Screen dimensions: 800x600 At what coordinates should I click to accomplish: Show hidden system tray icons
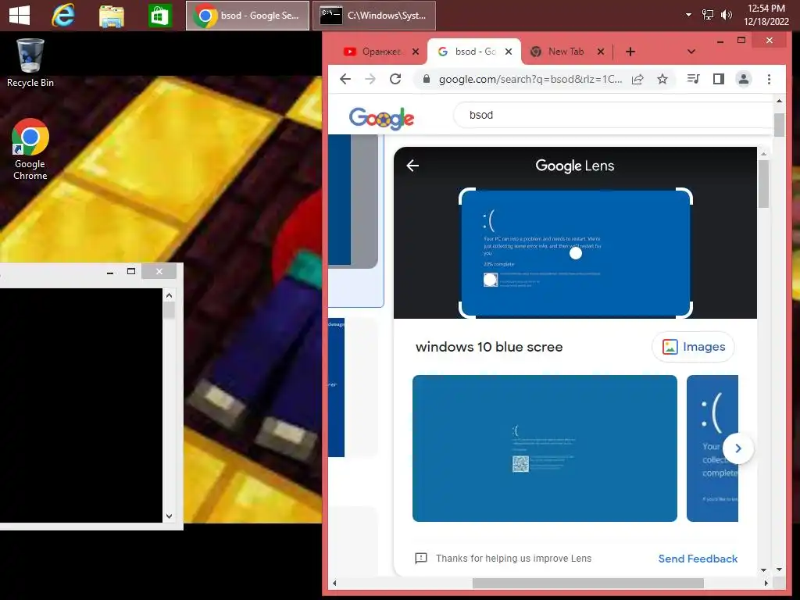point(688,15)
